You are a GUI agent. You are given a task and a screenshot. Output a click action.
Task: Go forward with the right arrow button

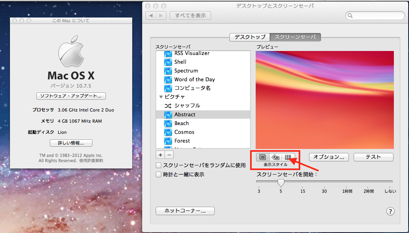tap(161, 16)
